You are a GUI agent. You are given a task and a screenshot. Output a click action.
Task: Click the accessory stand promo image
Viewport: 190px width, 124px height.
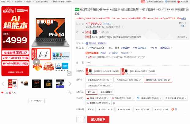click(41, 54)
